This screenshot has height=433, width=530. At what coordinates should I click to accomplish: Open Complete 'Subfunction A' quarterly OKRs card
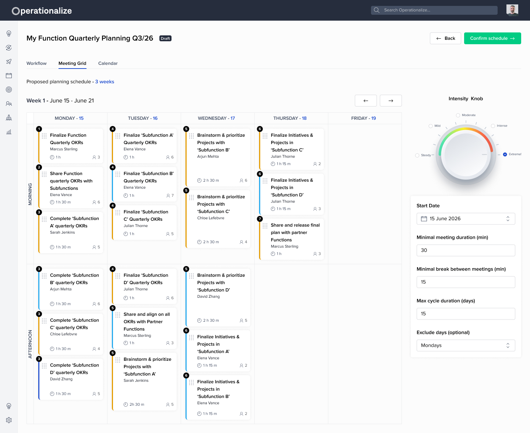coord(71,233)
